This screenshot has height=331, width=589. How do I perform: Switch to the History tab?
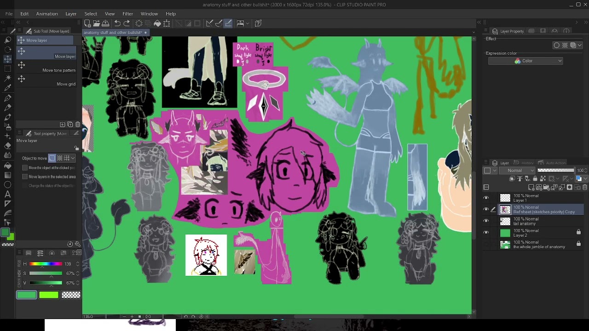[x=525, y=163]
